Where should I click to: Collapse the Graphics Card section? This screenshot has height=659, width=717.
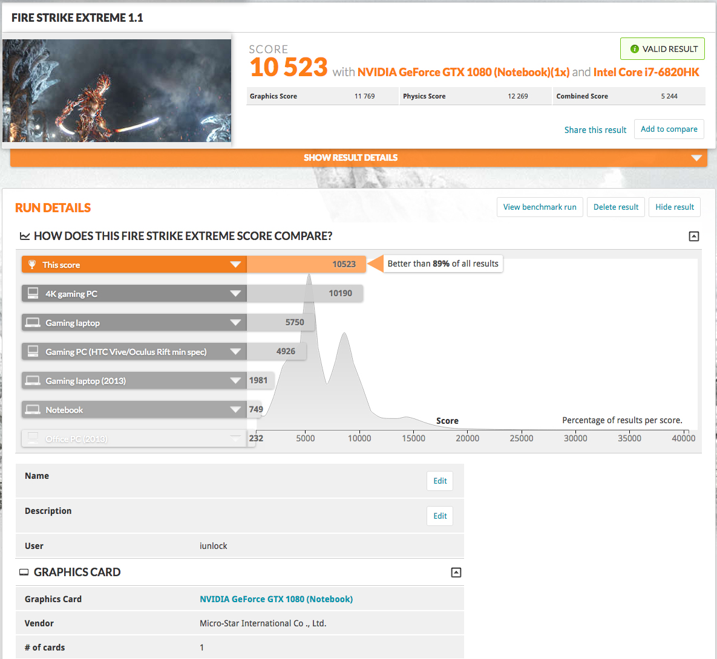pos(456,572)
